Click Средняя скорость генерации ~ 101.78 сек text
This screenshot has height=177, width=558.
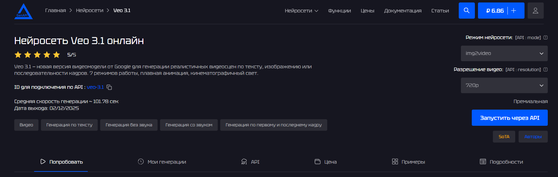coord(66,102)
